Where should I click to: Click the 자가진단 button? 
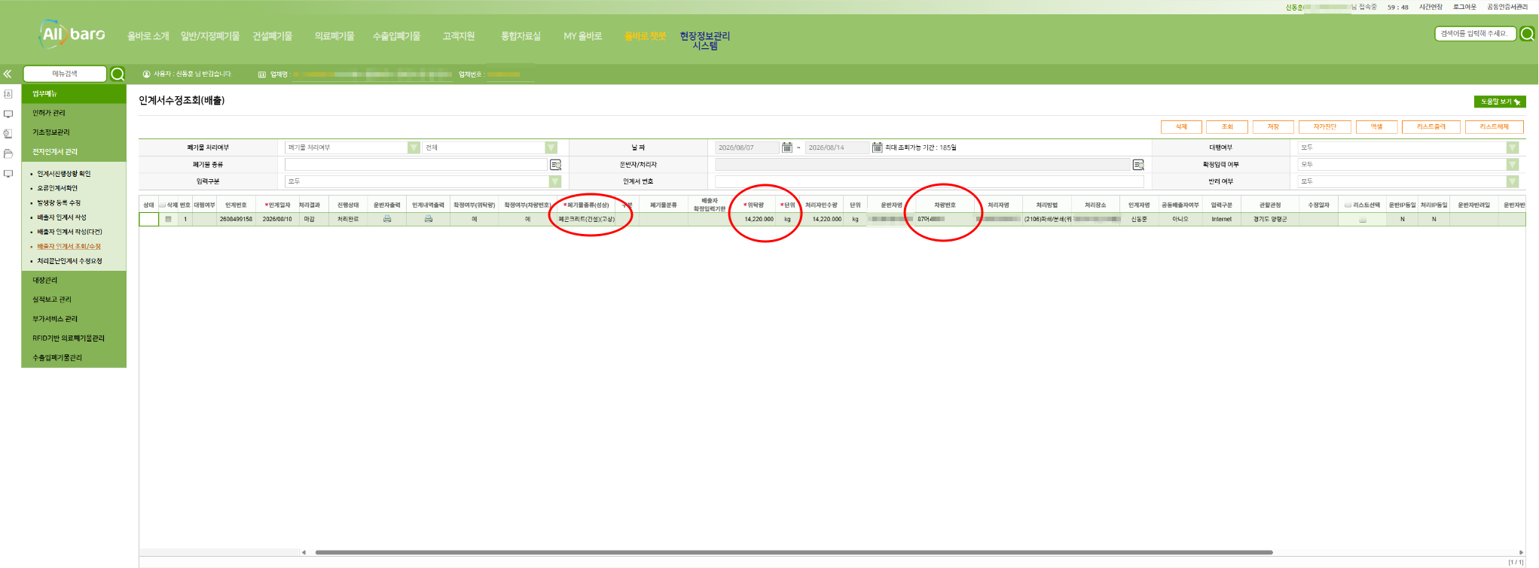click(x=1324, y=126)
